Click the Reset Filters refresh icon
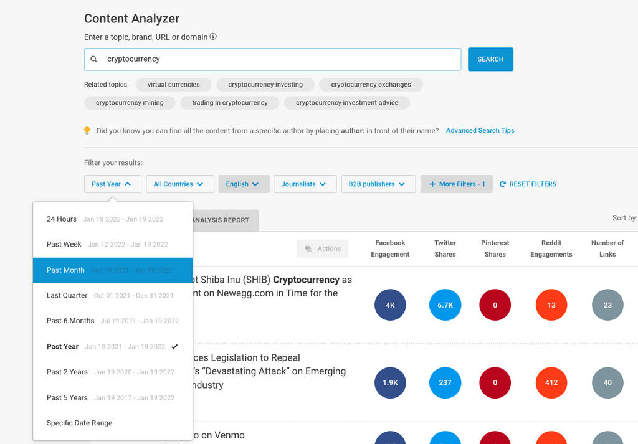638x444 pixels. tap(503, 184)
